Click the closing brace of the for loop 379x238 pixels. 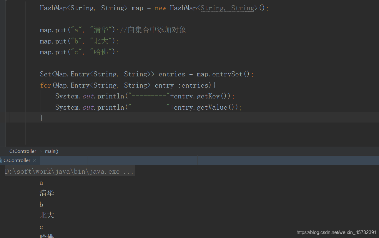pyautogui.click(x=41, y=118)
